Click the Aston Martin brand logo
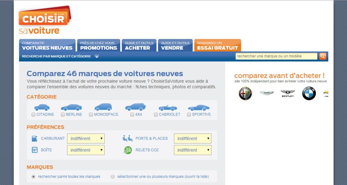Image resolution: width=347 pixels, height=185 pixels. tap(266, 93)
